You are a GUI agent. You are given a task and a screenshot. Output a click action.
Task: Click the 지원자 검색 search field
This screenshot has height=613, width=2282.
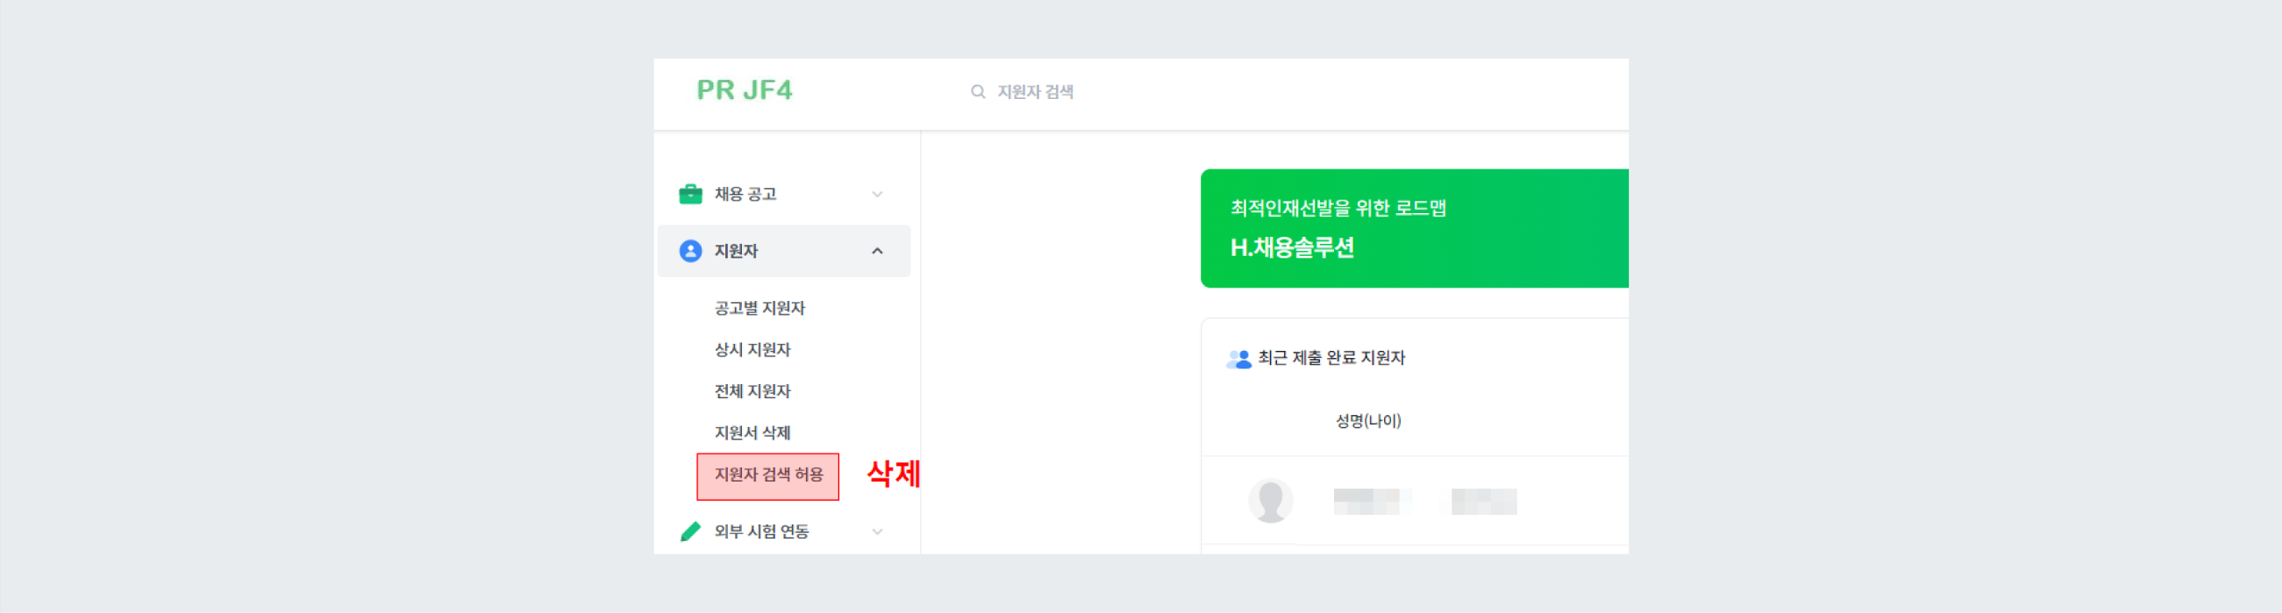(x=1037, y=91)
